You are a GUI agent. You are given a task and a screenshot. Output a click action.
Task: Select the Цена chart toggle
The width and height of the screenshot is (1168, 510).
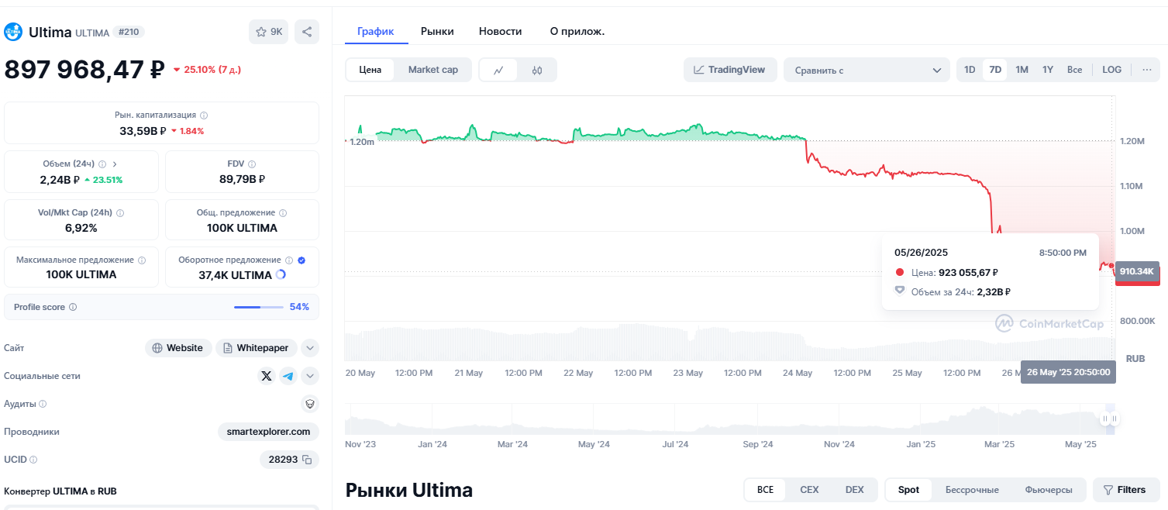370,70
